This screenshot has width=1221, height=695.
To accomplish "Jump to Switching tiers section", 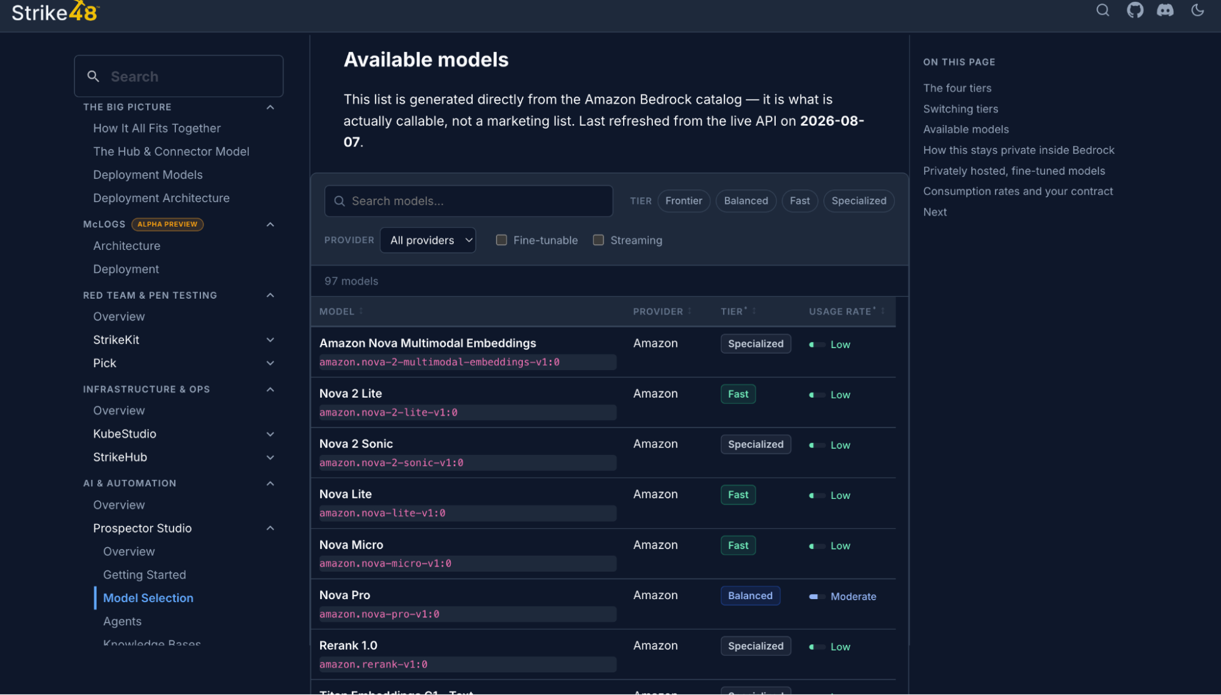I will coord(961,109).
